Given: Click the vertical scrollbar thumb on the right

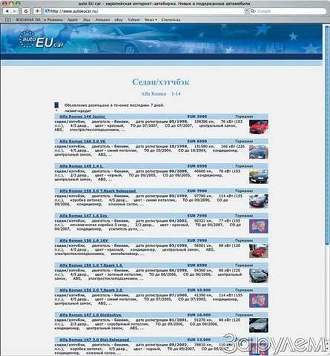Looking at the screenshot, I should pyautogui.click(x=327, y=134).
